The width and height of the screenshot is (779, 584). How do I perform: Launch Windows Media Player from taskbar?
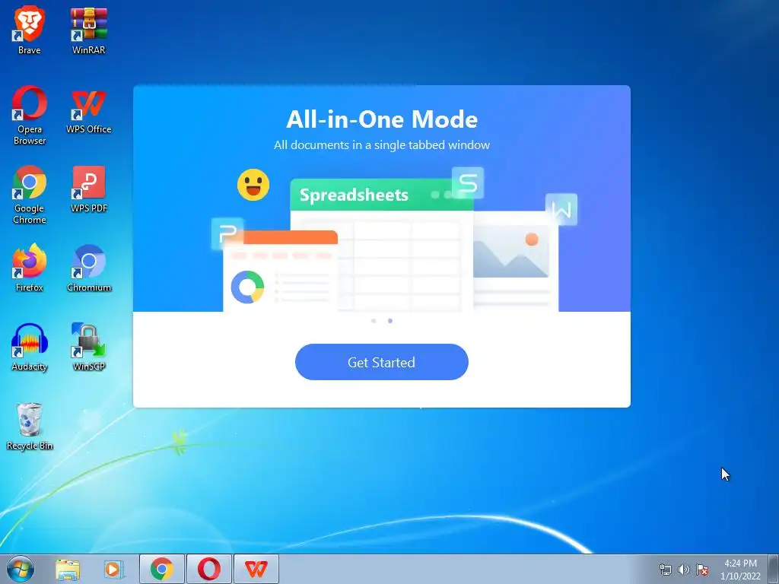click(114, 570)
